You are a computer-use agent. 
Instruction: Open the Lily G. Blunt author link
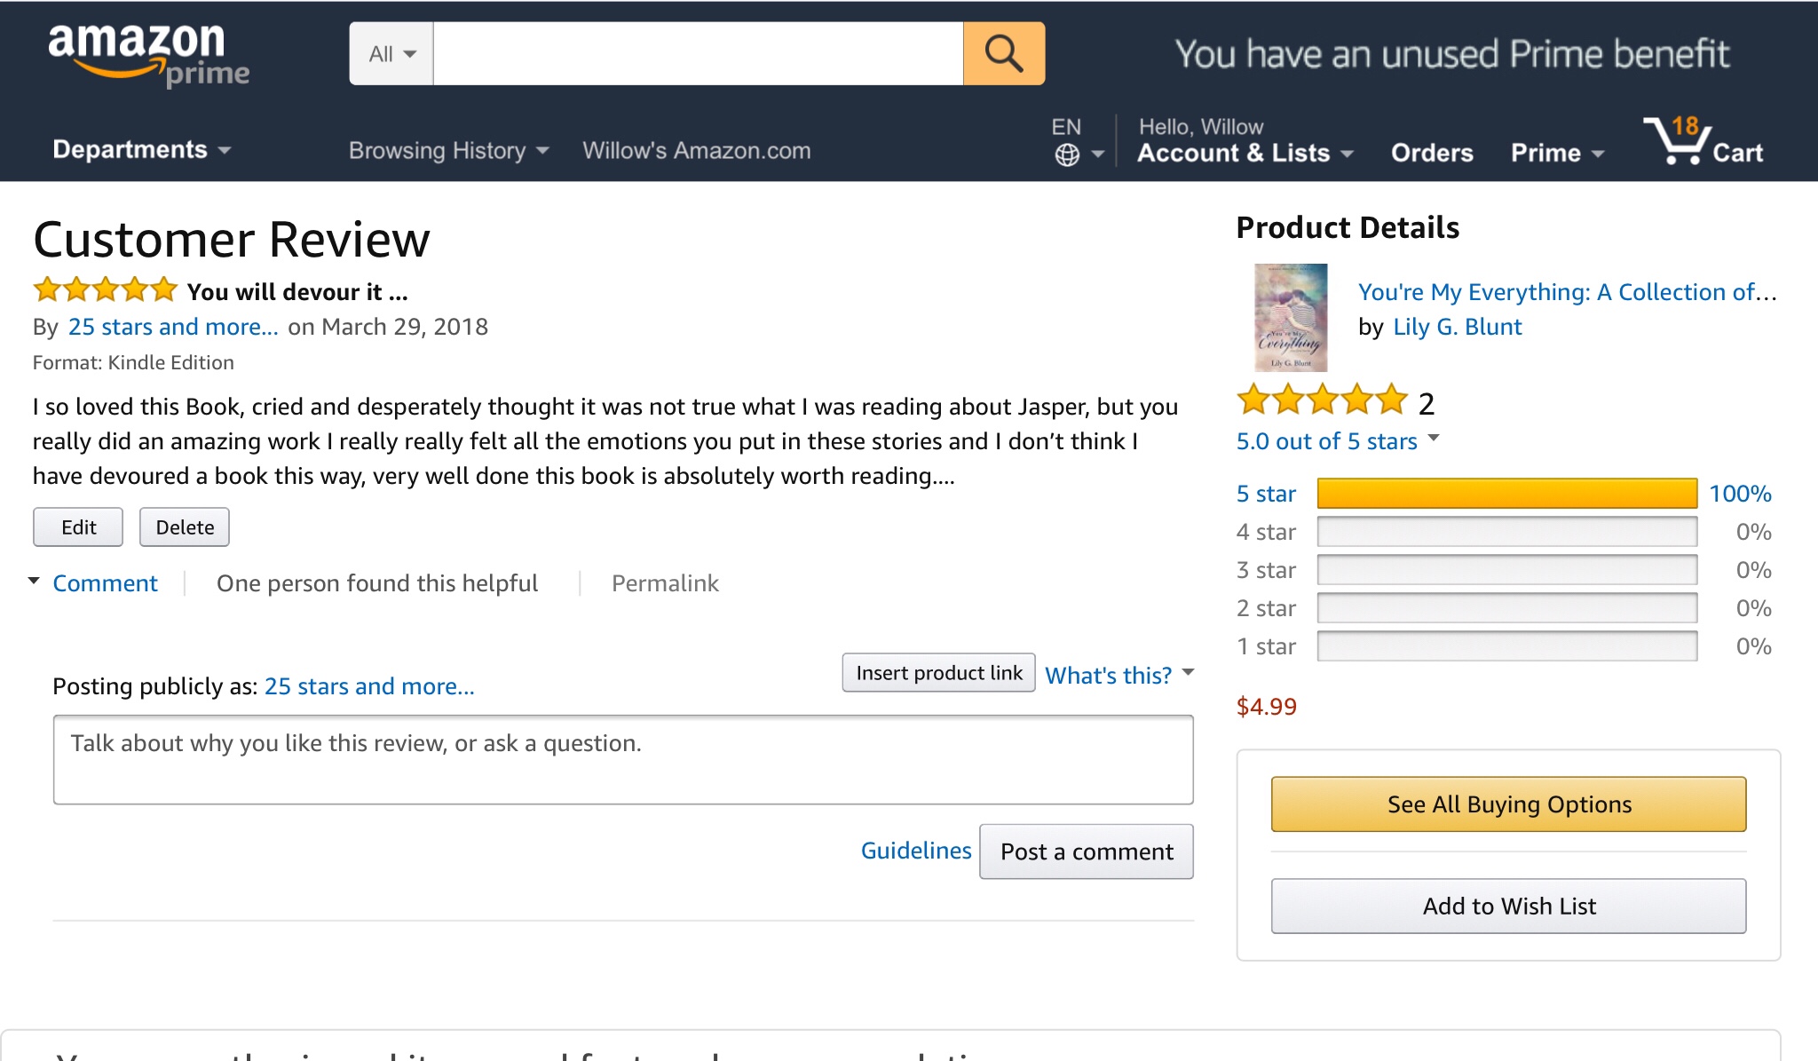1457,328
